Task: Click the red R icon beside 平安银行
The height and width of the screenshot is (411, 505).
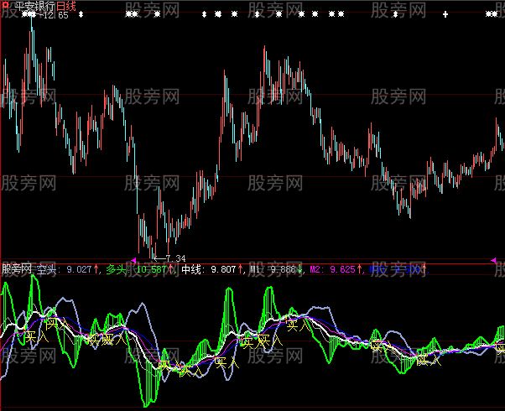Action: point(6,5)
